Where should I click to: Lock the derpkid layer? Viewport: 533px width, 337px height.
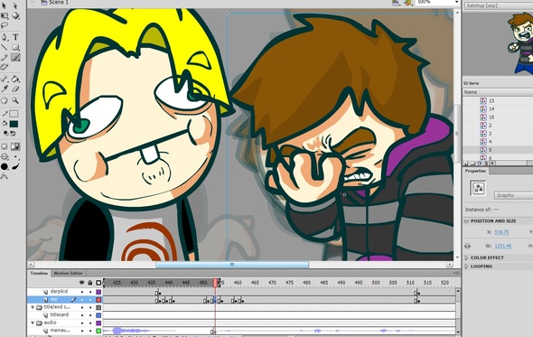point(90,292)
